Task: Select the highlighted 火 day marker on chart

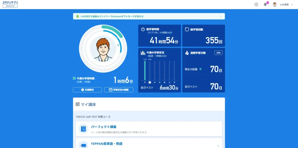Action: [x=150, y=82]
